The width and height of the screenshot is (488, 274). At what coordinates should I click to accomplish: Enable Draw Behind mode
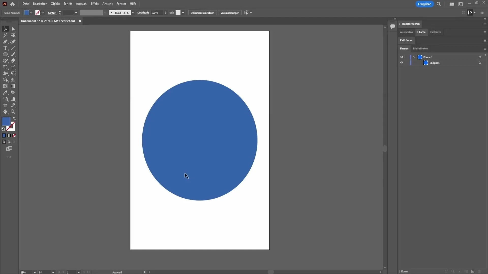pos(9,142)
